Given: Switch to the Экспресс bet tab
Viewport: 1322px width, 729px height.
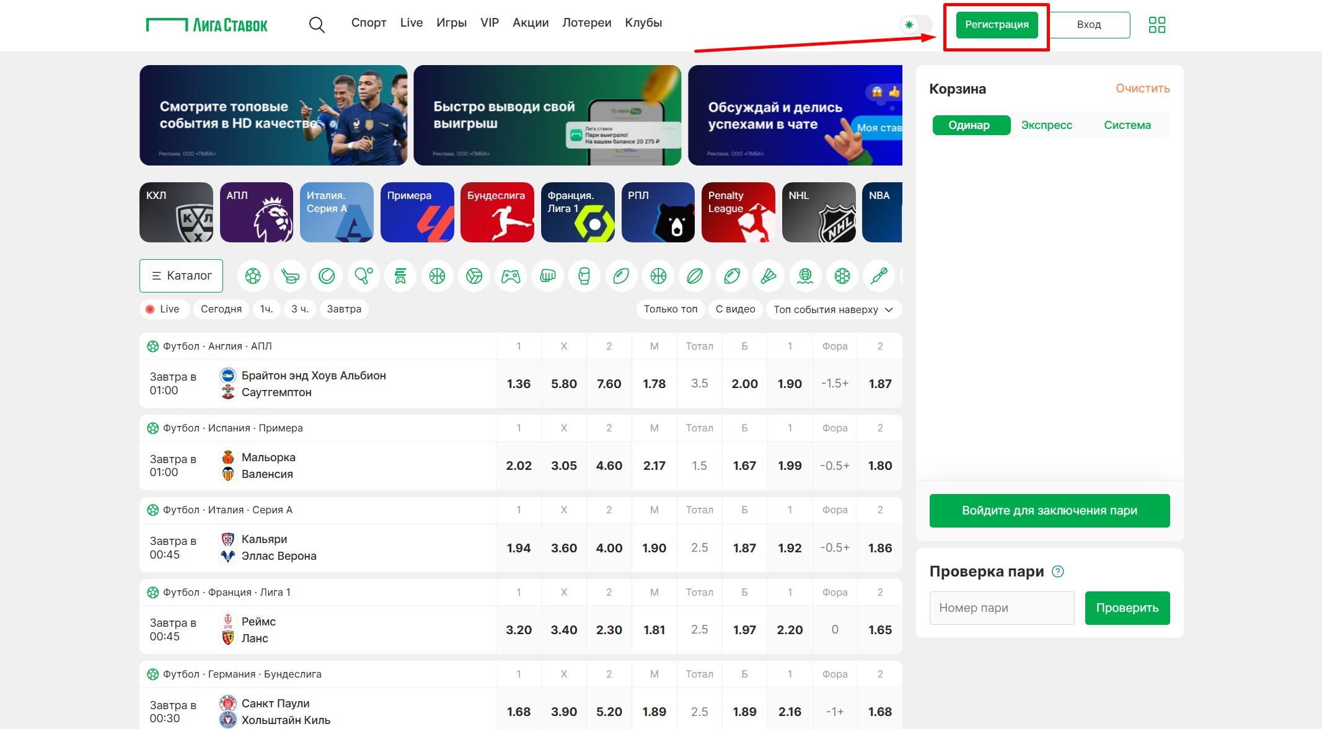Looking at the screenshot, I should tap(1046, 125).
